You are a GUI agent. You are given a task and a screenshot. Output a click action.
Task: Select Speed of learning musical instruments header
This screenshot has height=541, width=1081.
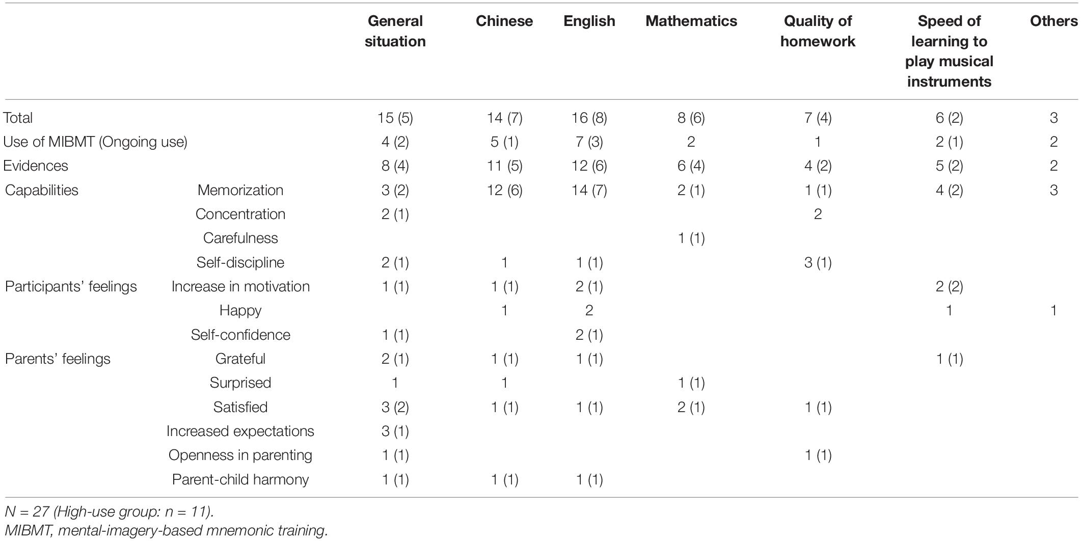coord(949,51)
